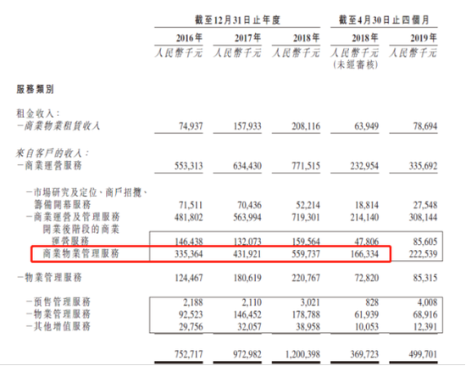Select the 截至12月31日止年度 header

coord(237,19)
